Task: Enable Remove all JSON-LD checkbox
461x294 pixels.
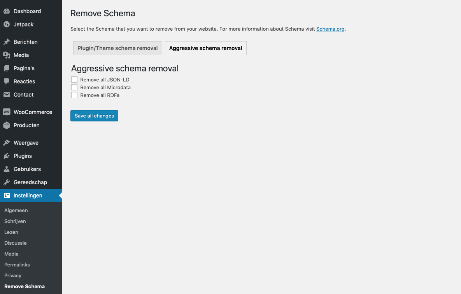Action: (74, 80)
